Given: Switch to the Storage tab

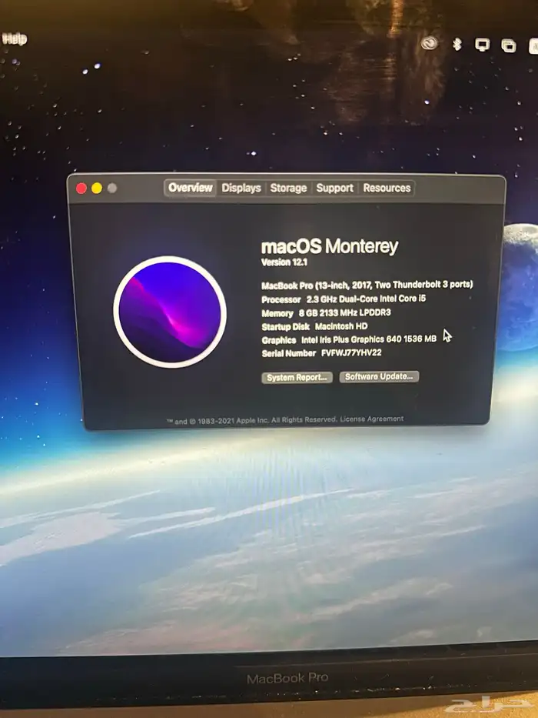Looking at the screenshot, I should (x=288, y=188).
